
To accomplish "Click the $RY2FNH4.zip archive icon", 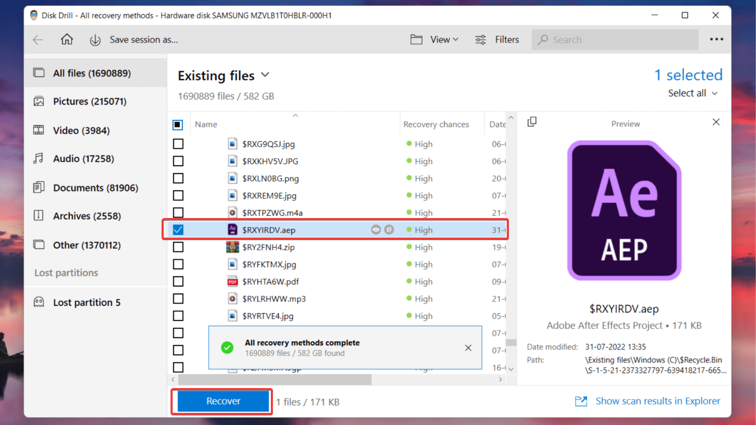I will pos(232,247).
